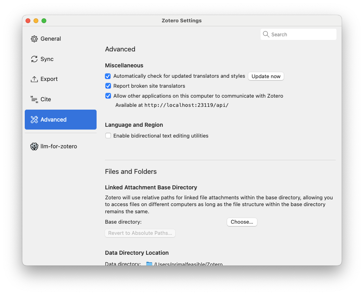
Task: Click the Cite quotation icon
Action: (x=34, y=99)
